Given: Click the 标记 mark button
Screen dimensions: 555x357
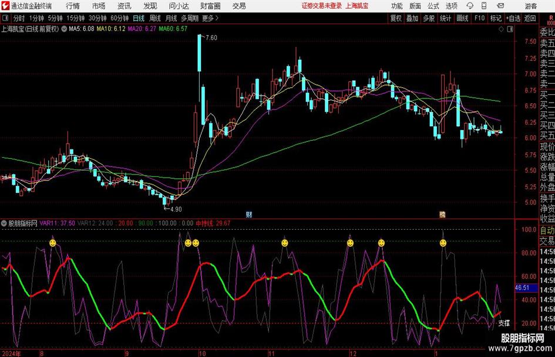Looking at the screenshot, I should coord(496,18).
